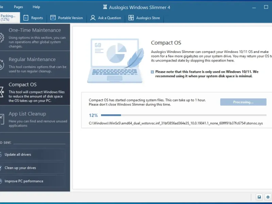Screen dimensions: 272x204
Task: Click the info icon beside the note
Action: tap(152, 72)
